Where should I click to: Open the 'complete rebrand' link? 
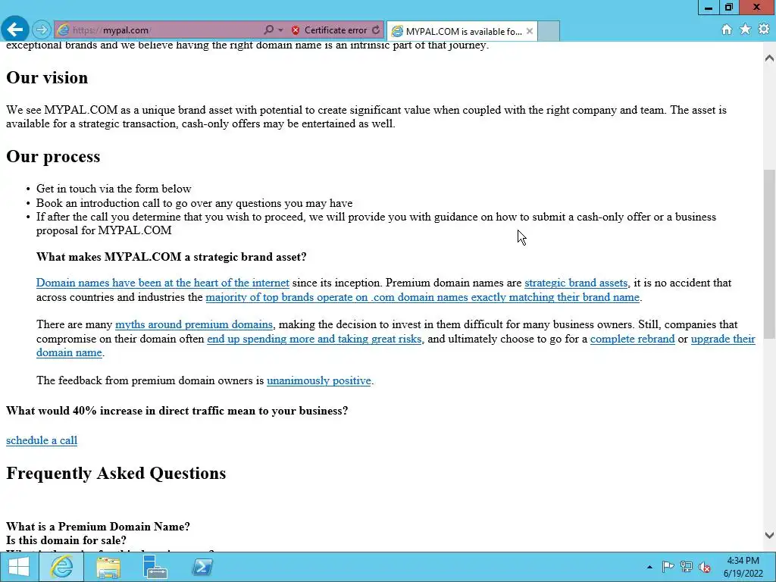[633, 339]
